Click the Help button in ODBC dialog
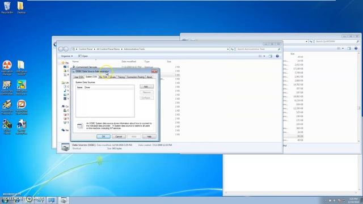This screenshot has width=363, height=204. tap(149, 137)
